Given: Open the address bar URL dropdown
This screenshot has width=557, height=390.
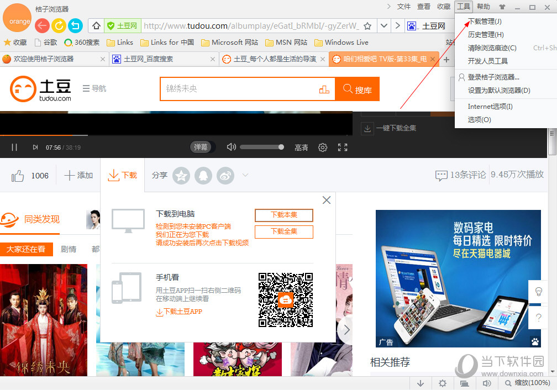Looking at the screenshot, I should (x=383, y=25).
